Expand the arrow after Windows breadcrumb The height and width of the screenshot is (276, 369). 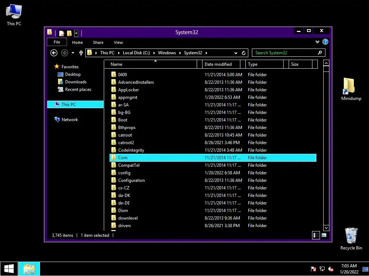tap(180, 53)
